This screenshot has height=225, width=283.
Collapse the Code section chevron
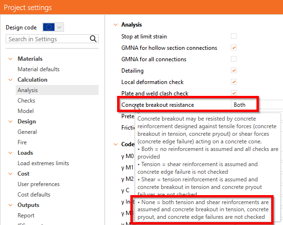coord(116,144)
